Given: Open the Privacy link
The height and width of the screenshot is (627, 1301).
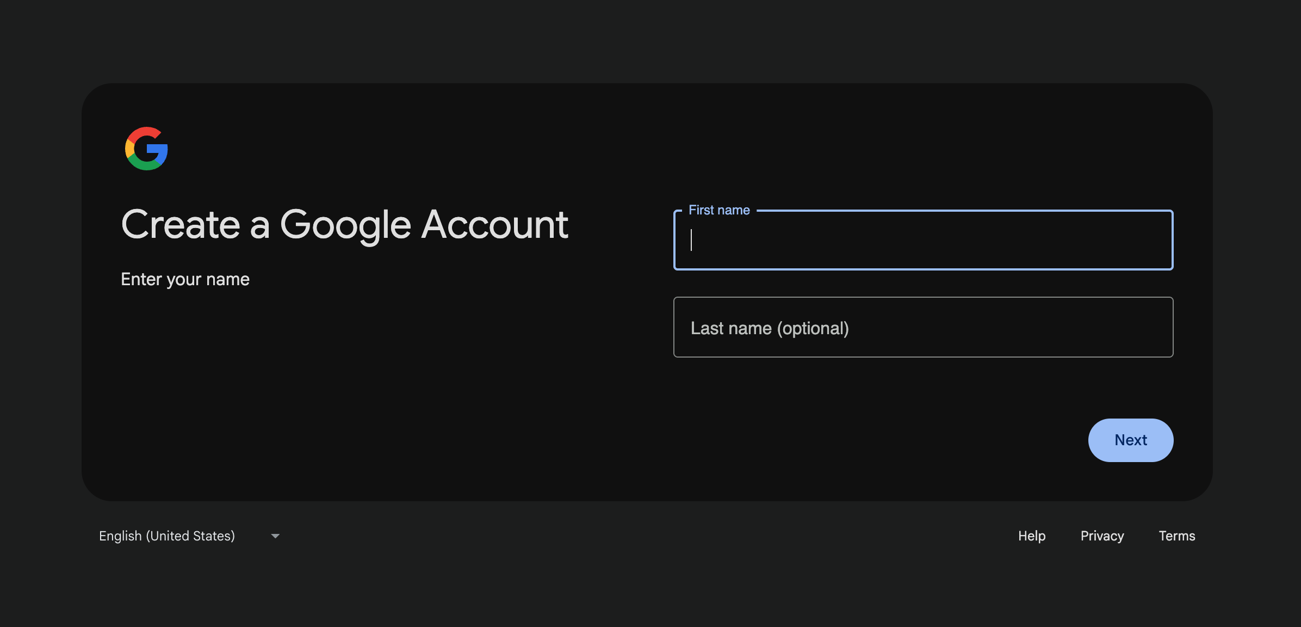Looking at the screenshot, I should [x=1102, y=536].
